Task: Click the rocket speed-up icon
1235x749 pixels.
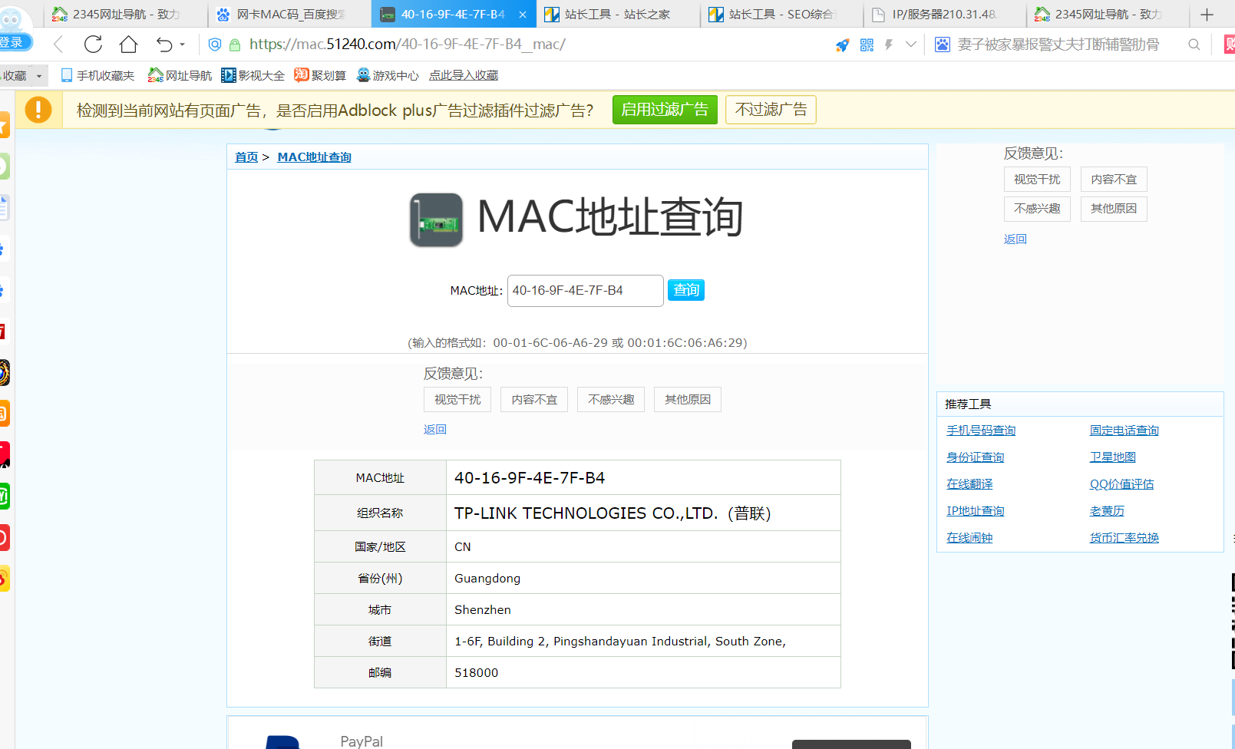Action: [842, 45]
